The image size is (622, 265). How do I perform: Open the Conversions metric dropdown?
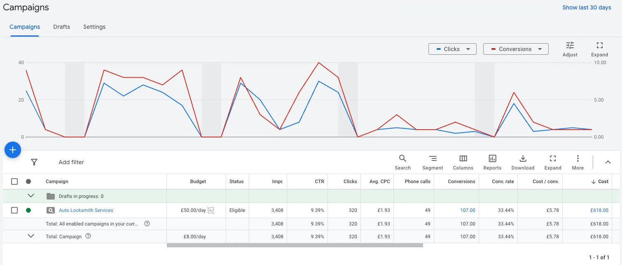pos(516,49)
